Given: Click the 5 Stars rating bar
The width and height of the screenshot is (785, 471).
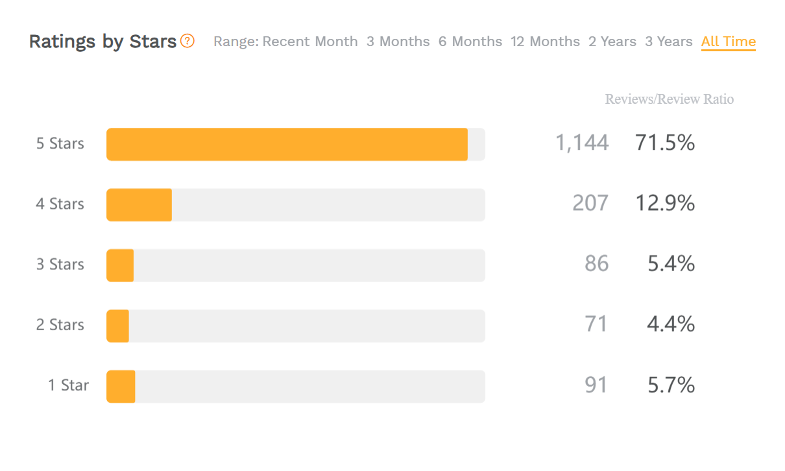Looking at the screenshot, I should [x=295, y=144].
